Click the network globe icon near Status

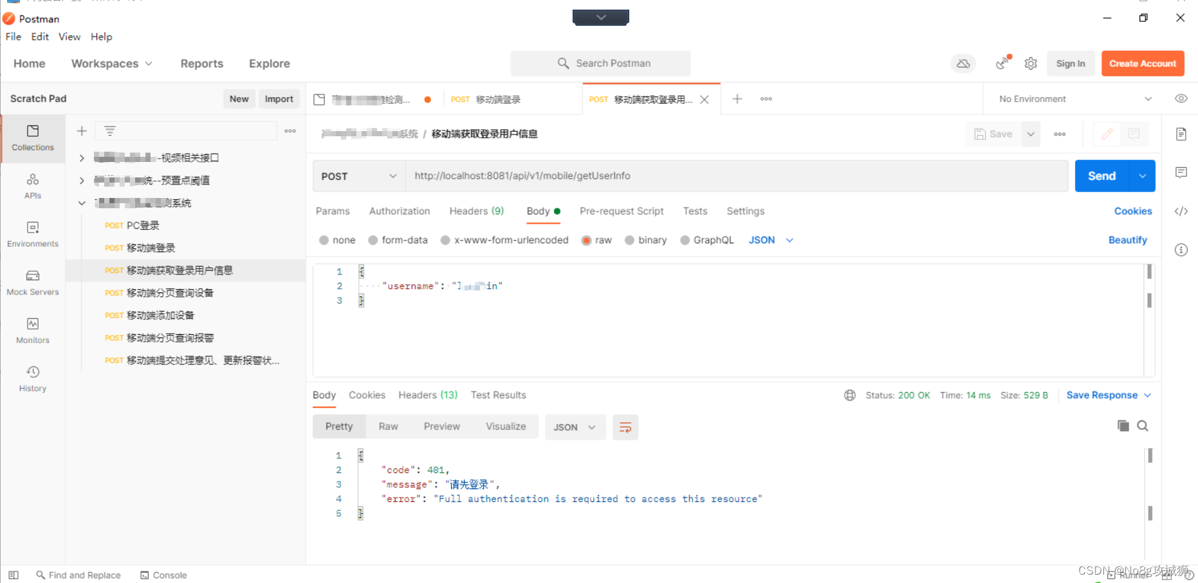(850, 395)
